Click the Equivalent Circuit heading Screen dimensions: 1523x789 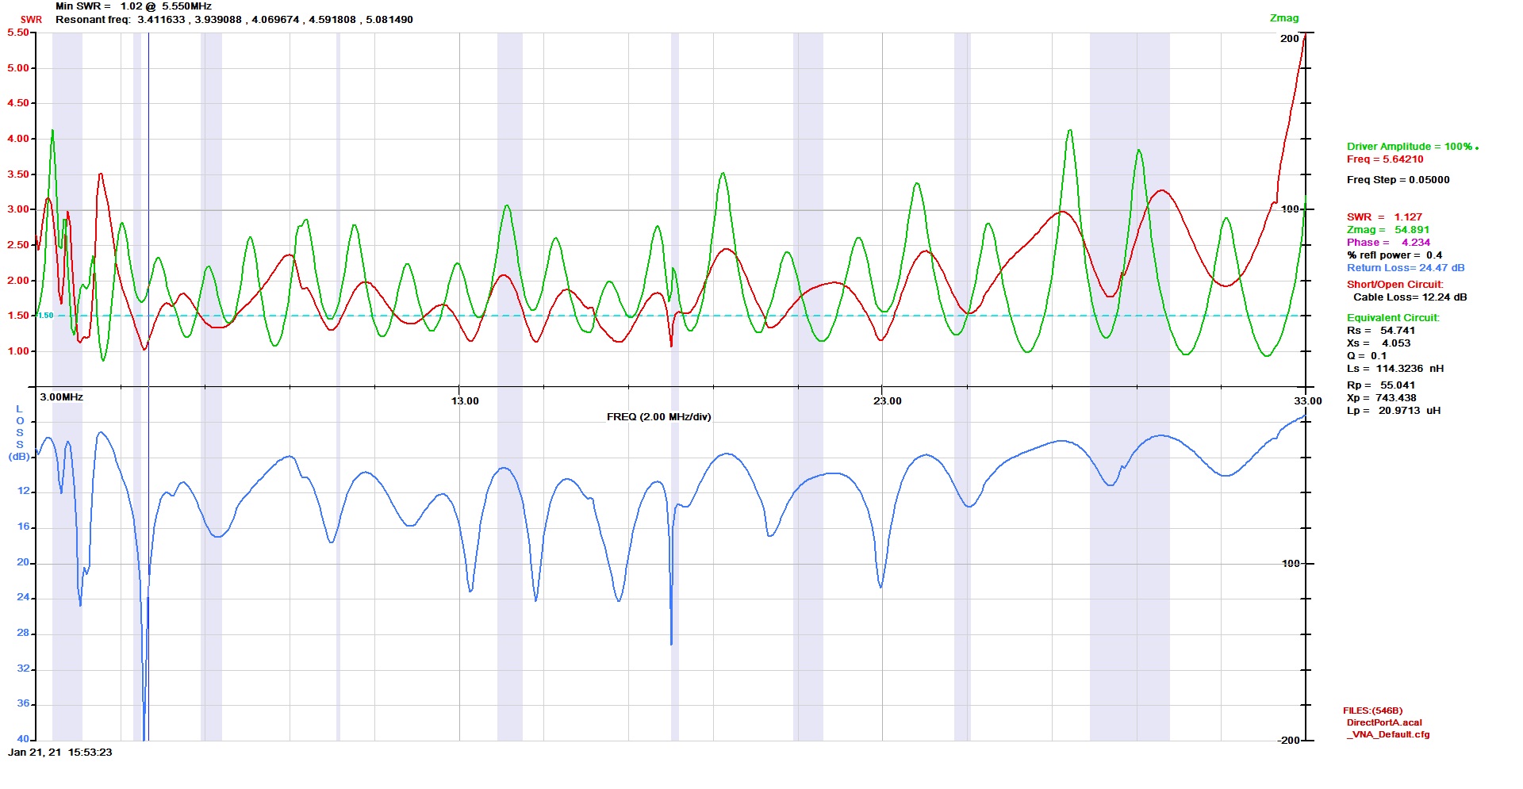[x=1392, y=318]
